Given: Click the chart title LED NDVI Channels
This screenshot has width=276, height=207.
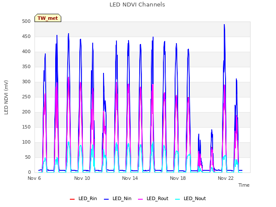Looking at the screenshot, I should (137, 5).
